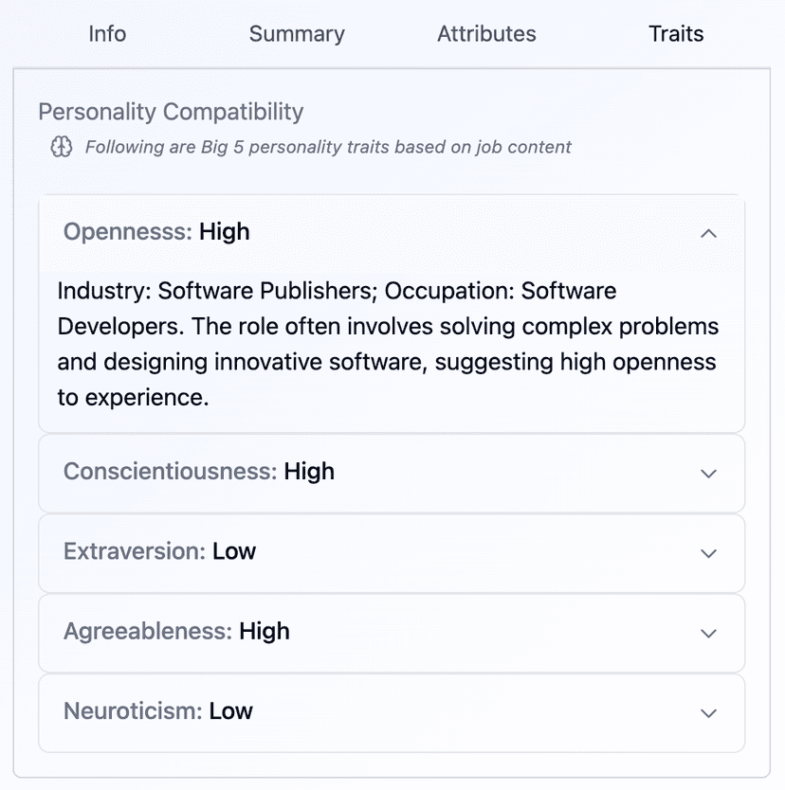Expand the Neuroticism trait label
The image size is (785, 790).
click(132, 710)
